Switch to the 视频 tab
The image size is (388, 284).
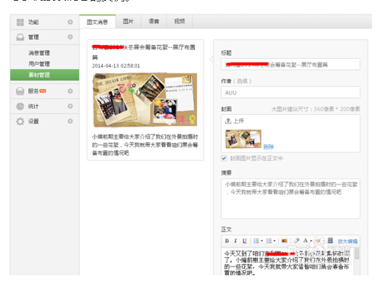click(x=179, y=22)
